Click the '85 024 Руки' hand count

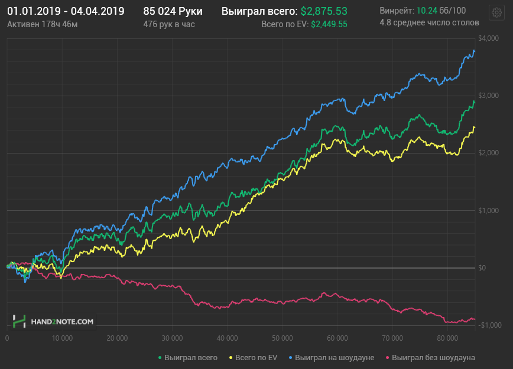tap(173, 11)
